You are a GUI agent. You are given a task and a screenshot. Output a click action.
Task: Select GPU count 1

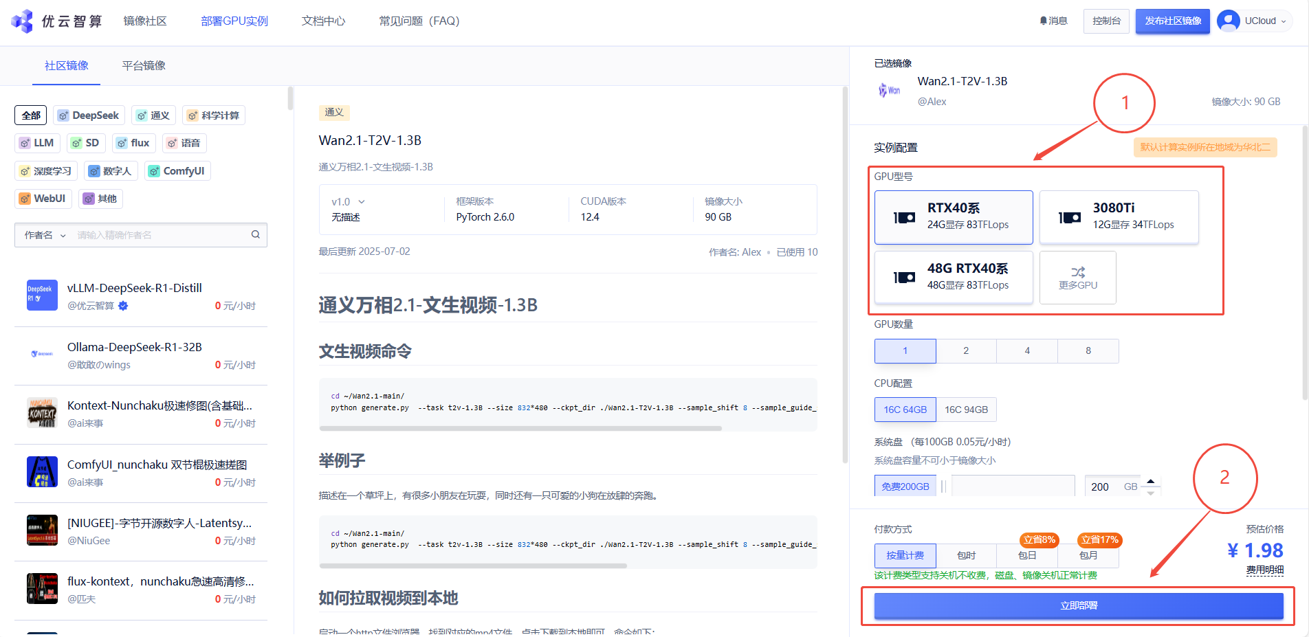tap(905, 350)
